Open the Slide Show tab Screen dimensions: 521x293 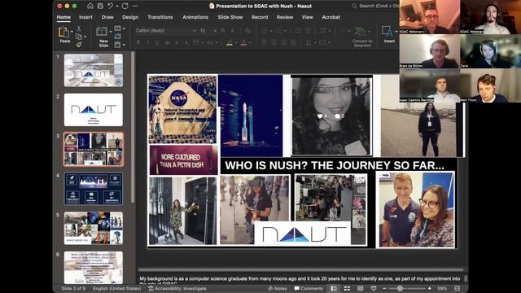(x=230, y=17)
